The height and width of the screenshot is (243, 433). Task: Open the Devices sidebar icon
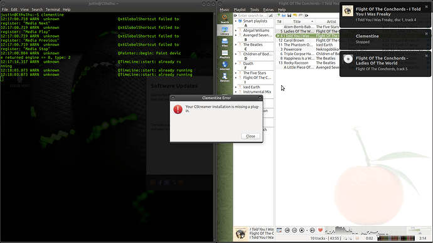225,78
